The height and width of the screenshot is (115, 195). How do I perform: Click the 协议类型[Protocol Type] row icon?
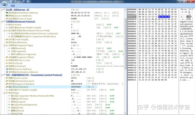(7, 19)
